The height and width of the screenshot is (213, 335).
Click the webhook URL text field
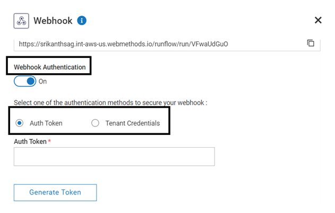pos(159,44)
